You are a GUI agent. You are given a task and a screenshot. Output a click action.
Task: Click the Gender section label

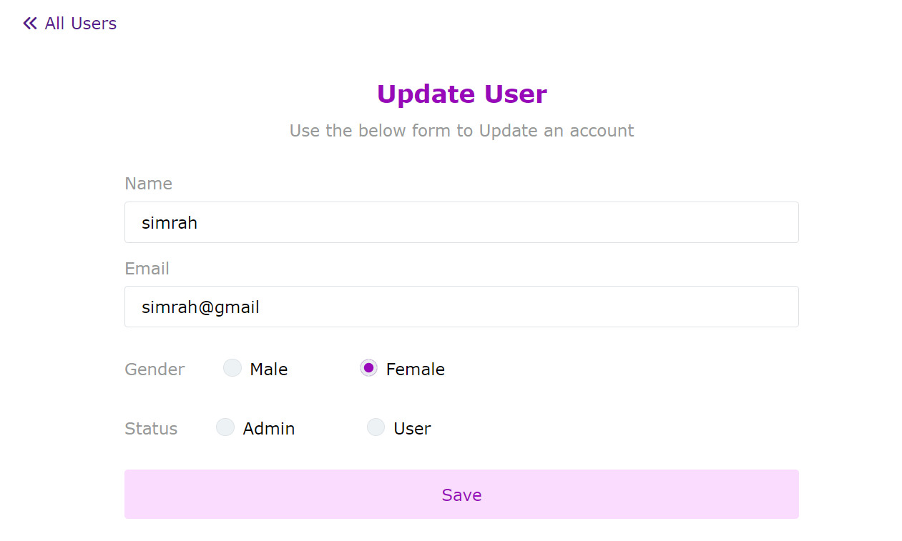point(155,369)
